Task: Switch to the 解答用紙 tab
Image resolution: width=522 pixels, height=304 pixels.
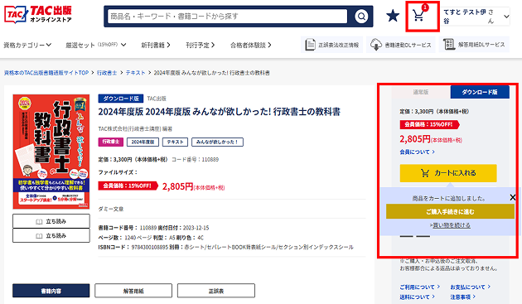Action: pos(133,291)
